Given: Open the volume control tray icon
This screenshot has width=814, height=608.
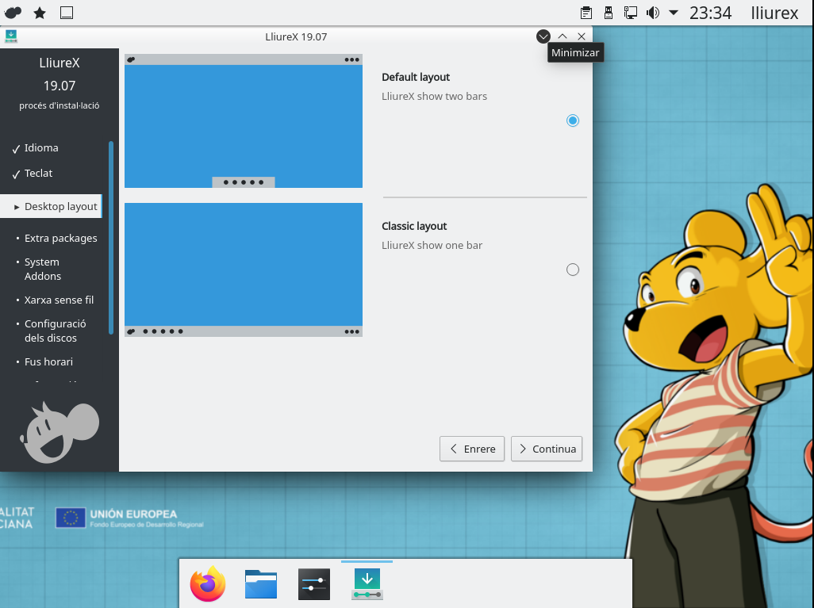Looking at the screenshot, I should click(x=653, y=13).
